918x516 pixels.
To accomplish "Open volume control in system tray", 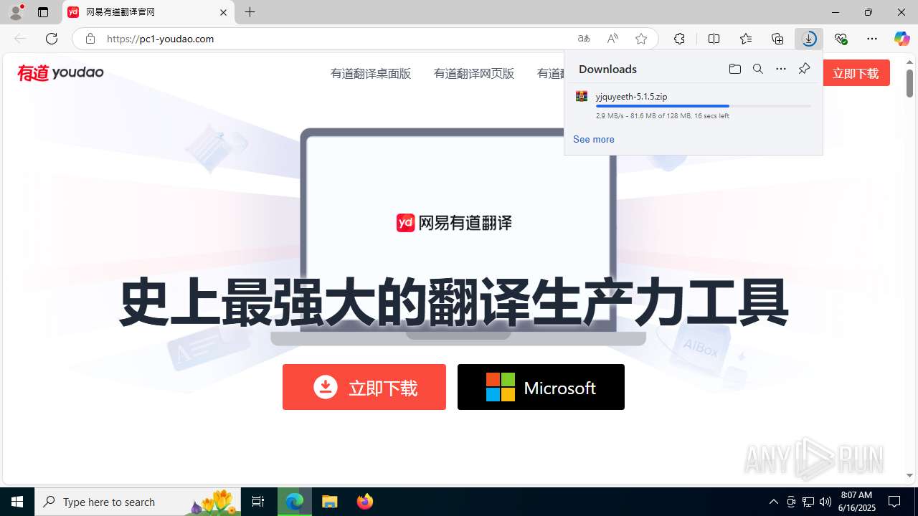I will click(825, 502).
